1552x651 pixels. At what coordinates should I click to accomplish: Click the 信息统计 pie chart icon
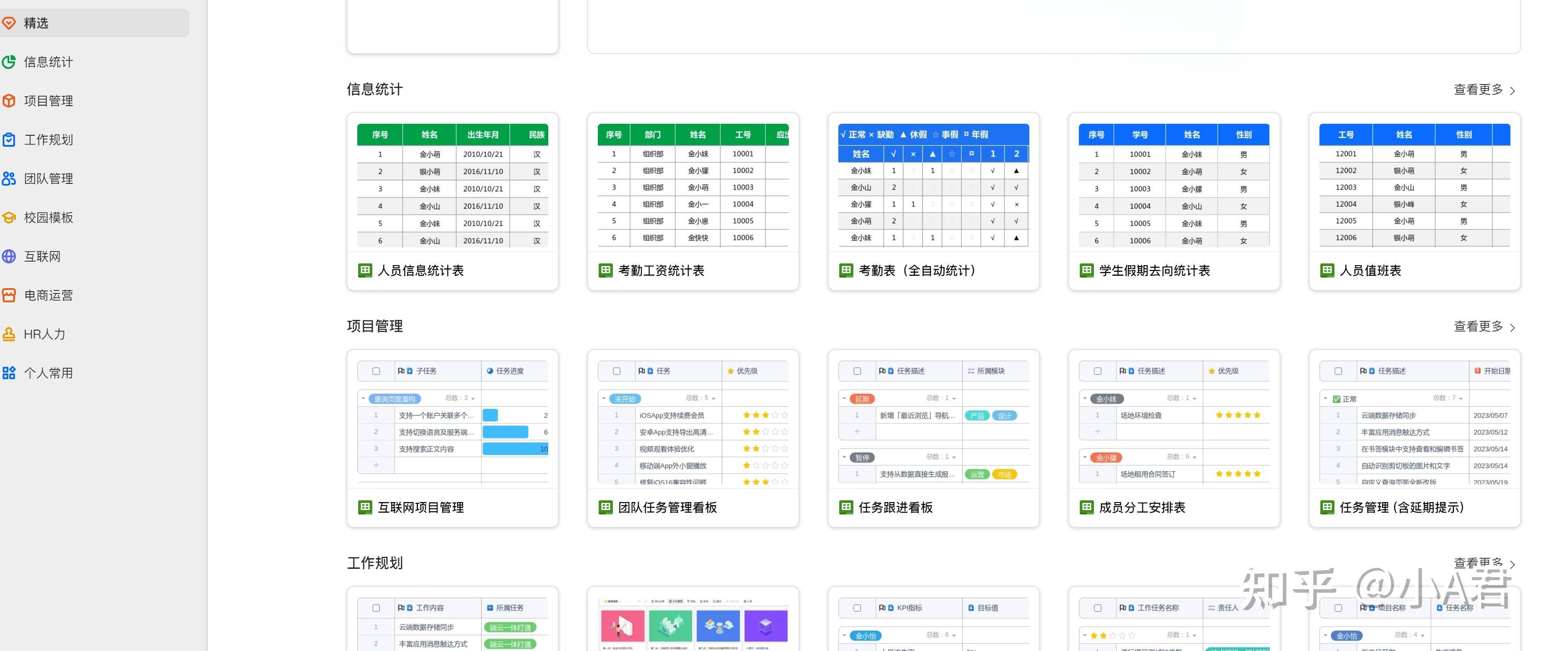pyautogui.click(x=8, y=62)
